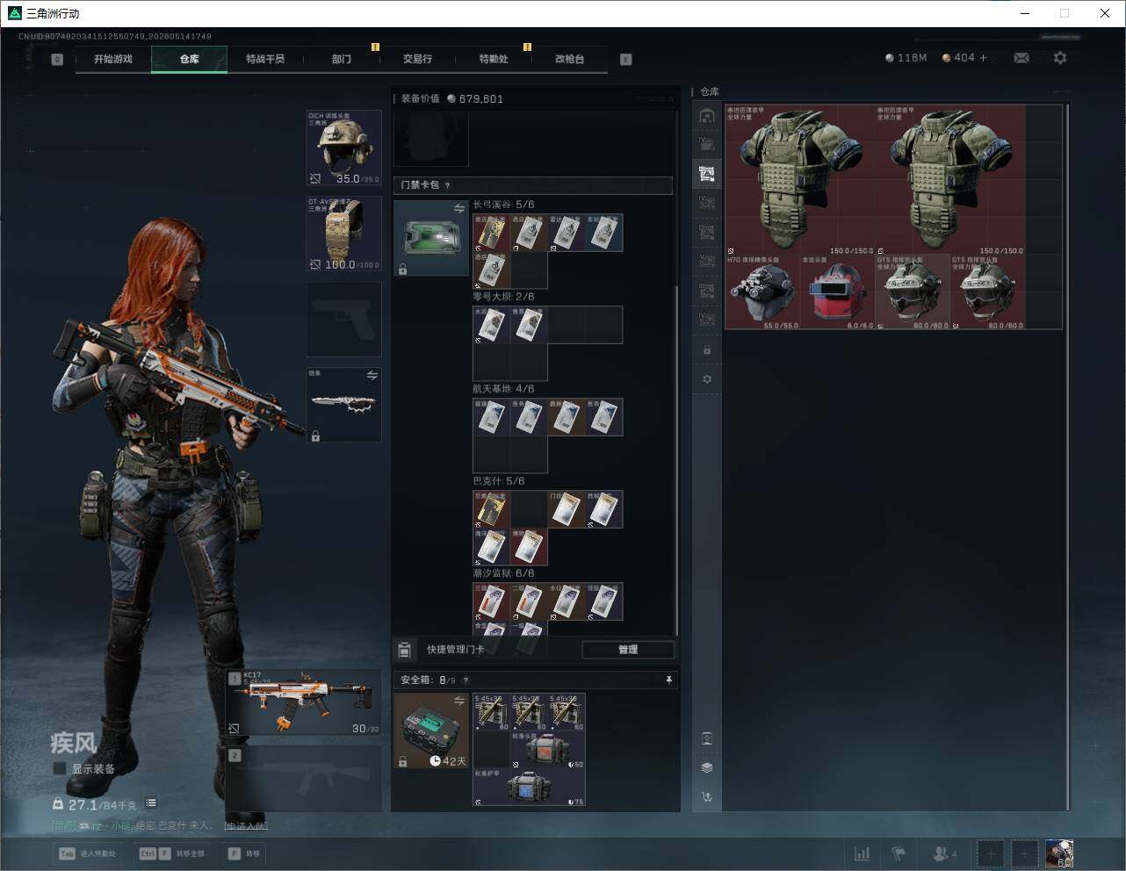Click the quick keycard management icon beside 快捷管理门卡
This screenshot has height=871, width=1126.
click(404, 650)
